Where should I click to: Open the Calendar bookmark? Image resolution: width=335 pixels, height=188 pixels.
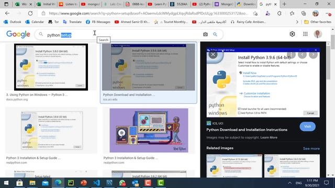pos(35,22)
